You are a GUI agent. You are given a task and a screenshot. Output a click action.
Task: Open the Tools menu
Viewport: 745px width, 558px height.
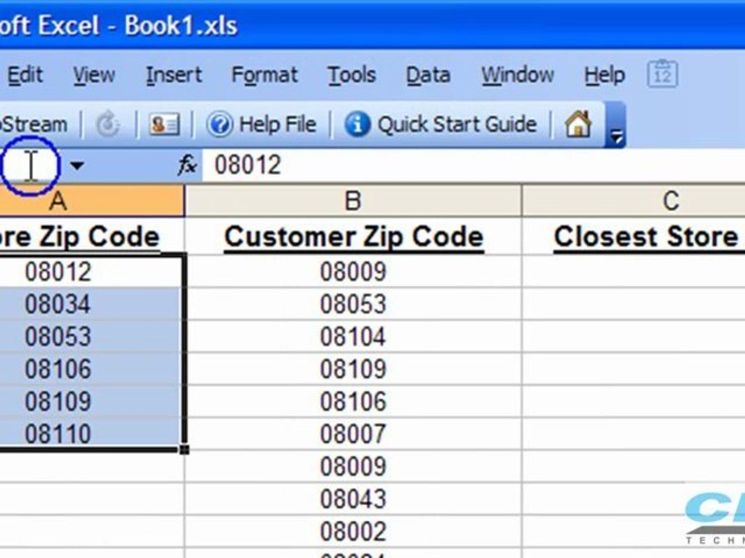pyautogui.click(x=352, y=75)
